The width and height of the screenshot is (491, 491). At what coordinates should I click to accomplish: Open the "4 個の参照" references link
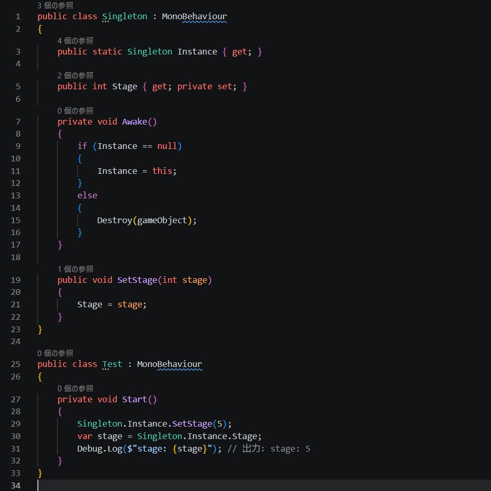coord(75,40)
